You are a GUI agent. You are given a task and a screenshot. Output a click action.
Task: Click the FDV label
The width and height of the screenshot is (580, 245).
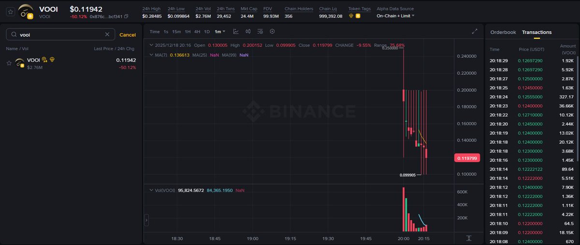tap(268, 9)
